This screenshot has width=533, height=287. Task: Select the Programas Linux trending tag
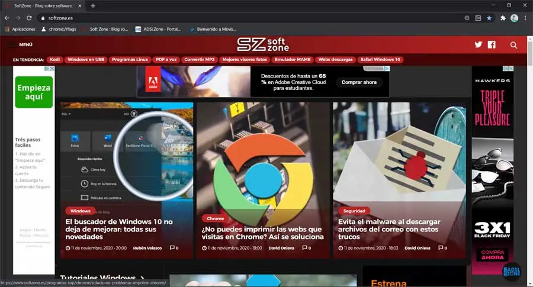point(130,59)
